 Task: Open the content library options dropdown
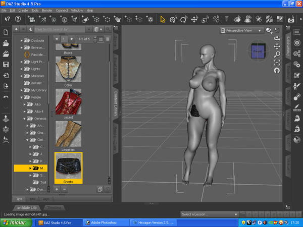[x=98, y=29]
